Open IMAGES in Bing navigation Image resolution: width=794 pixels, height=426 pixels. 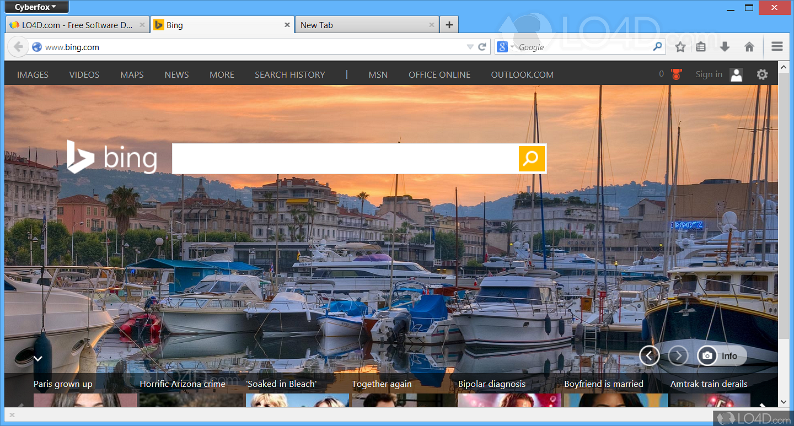click(33, 74)
